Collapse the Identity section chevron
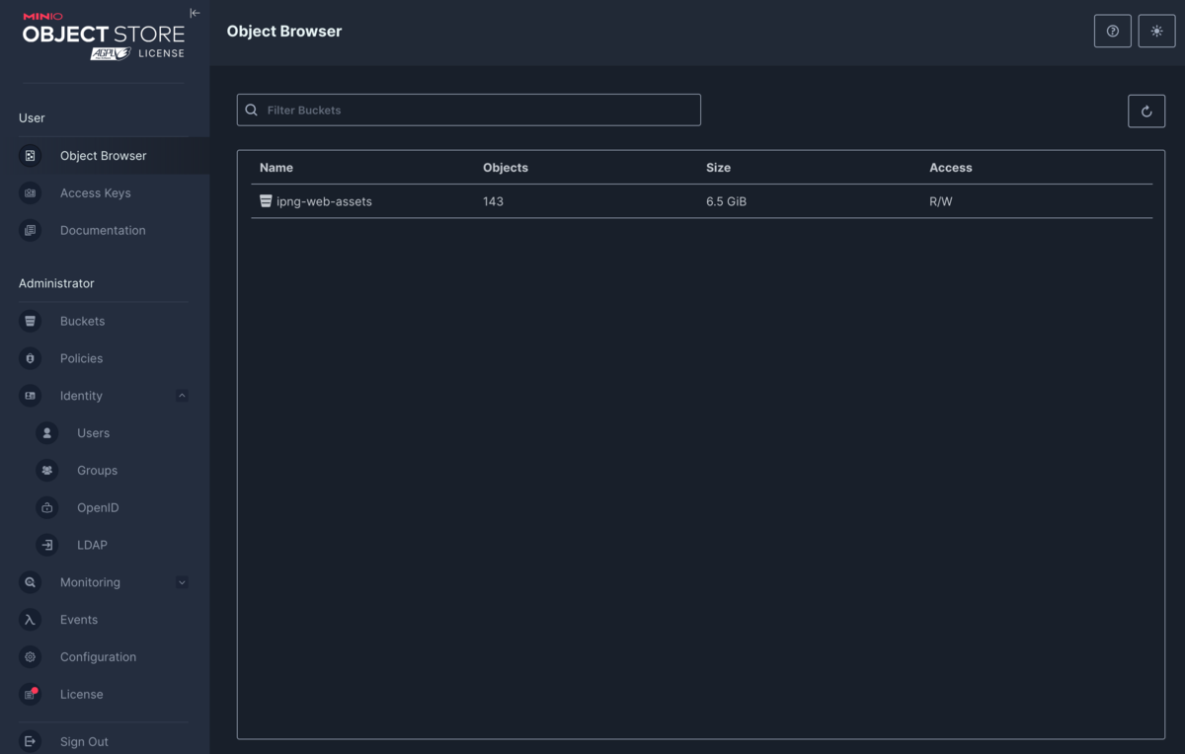1185x754 pixels. click(182, 396)
